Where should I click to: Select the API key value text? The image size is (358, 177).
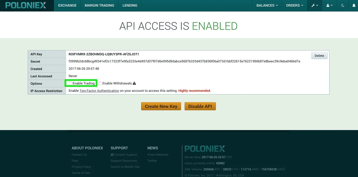click(104, 54)
